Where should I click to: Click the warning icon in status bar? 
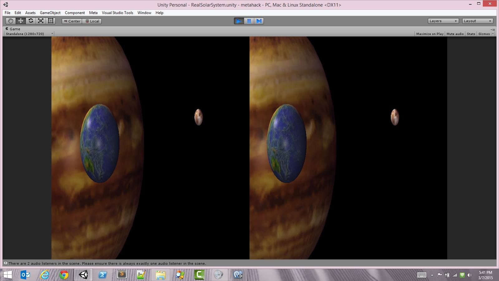coord(6,263)
